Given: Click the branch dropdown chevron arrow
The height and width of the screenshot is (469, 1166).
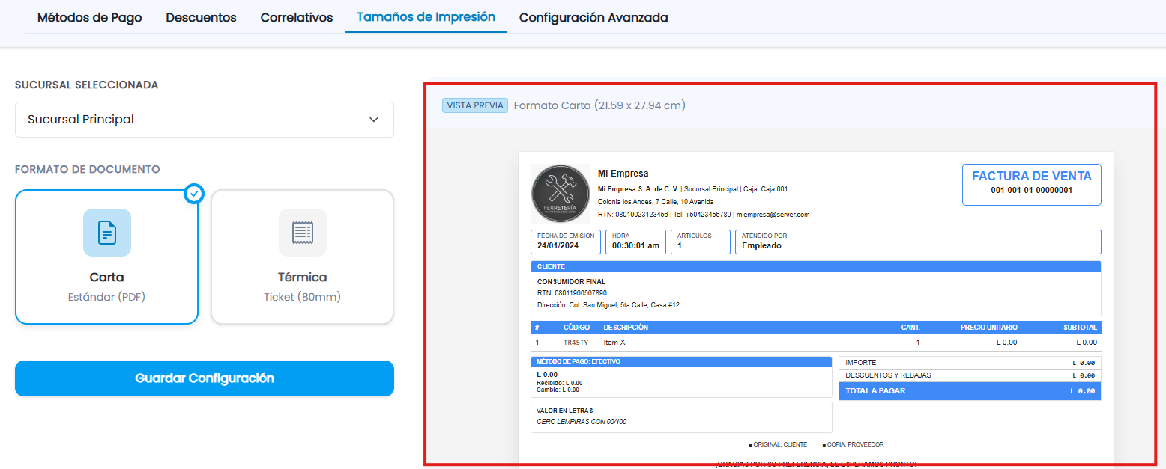Looking at the screenshot, I should click(x=374, y=120).
